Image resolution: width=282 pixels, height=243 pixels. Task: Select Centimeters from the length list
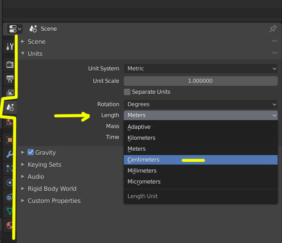[x=144, y=160]
